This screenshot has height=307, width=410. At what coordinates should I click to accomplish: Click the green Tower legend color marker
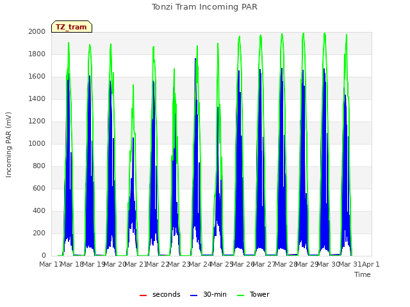click(x=240, y=295)
